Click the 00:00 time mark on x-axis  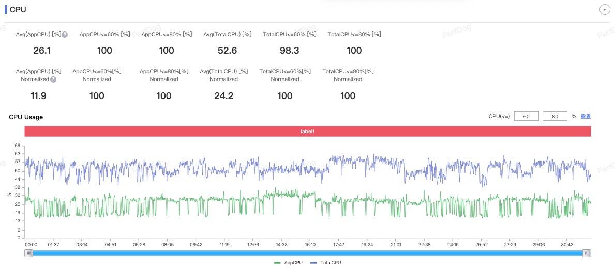pos(31,245)
